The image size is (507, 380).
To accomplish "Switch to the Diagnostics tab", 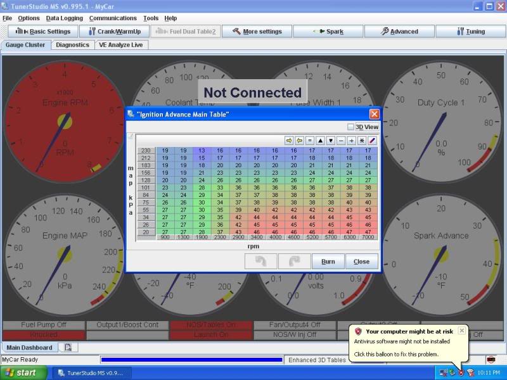I will click(72, 44).
